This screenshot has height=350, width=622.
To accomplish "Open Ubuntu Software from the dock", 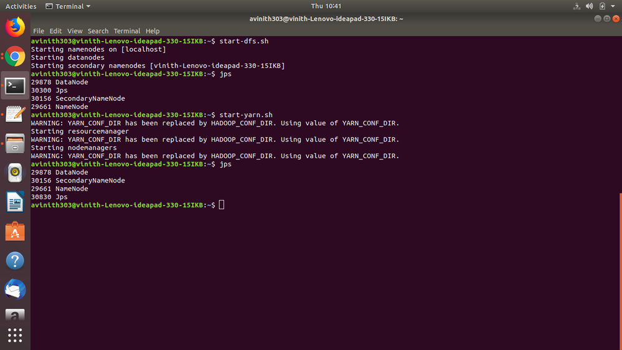I will 15,231.
